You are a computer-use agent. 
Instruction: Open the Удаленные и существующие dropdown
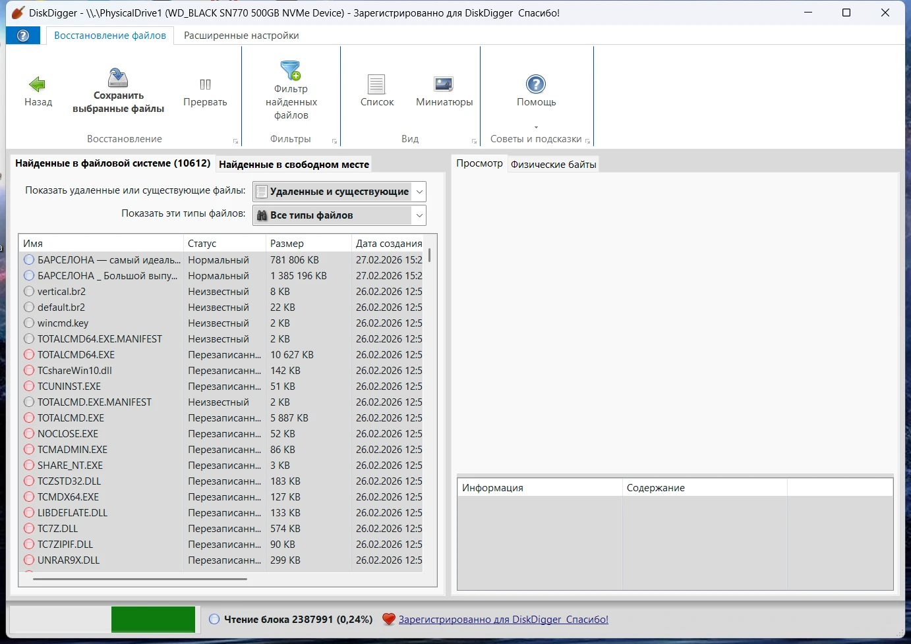click(339, 192)
